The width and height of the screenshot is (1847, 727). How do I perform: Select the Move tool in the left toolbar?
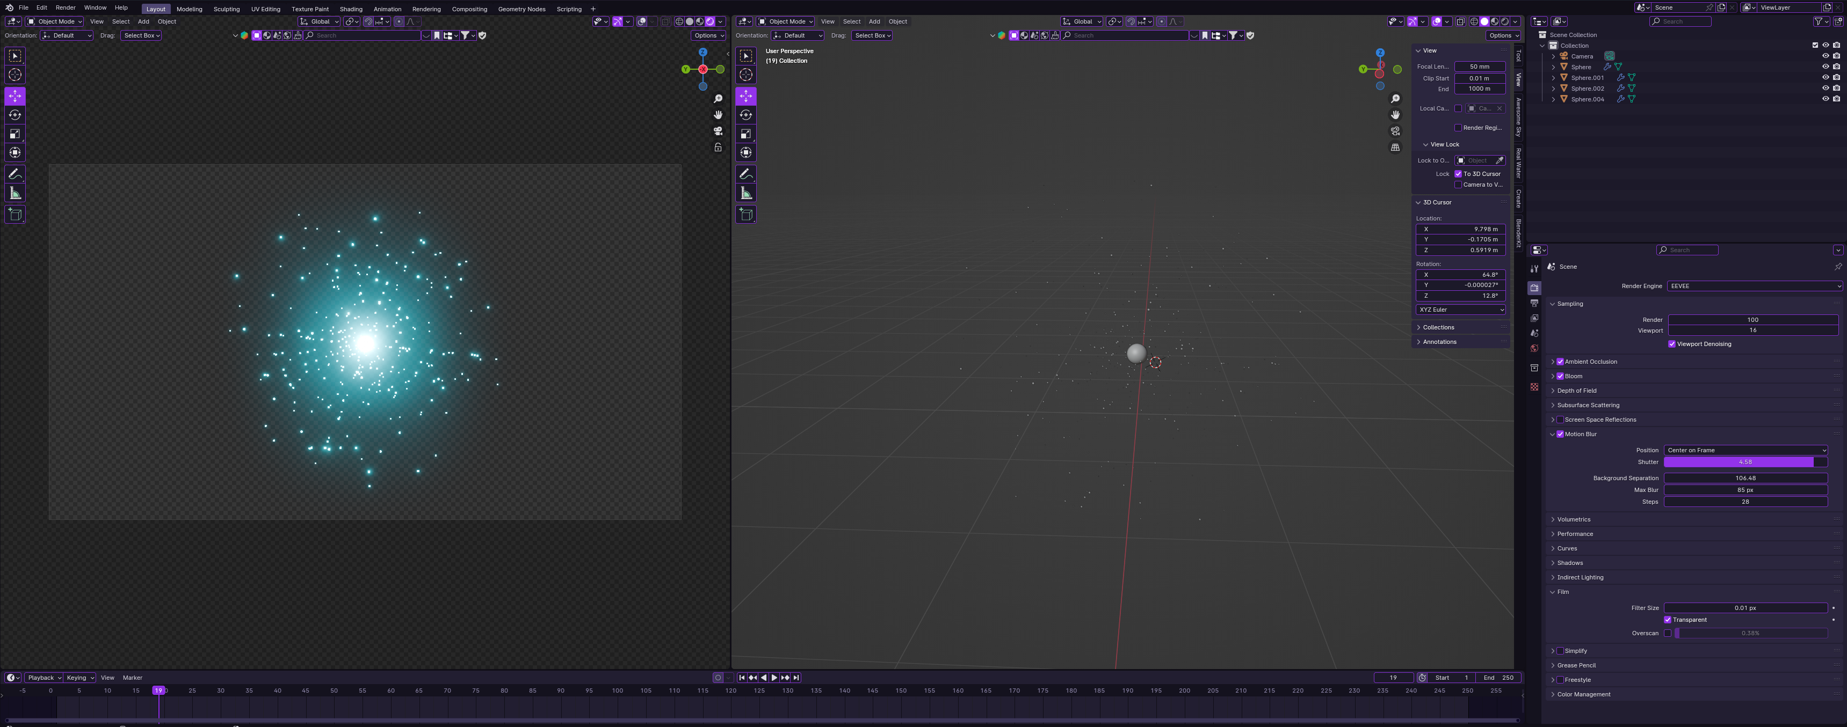pos(15,96)
